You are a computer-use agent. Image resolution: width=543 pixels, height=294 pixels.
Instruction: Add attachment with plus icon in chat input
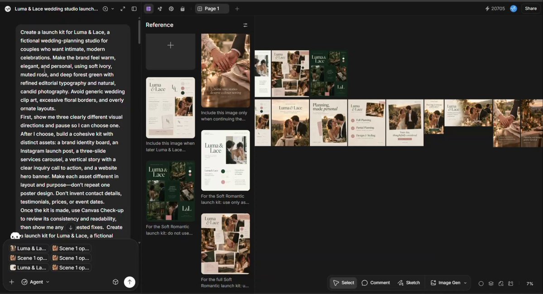[x=11, y=282]
